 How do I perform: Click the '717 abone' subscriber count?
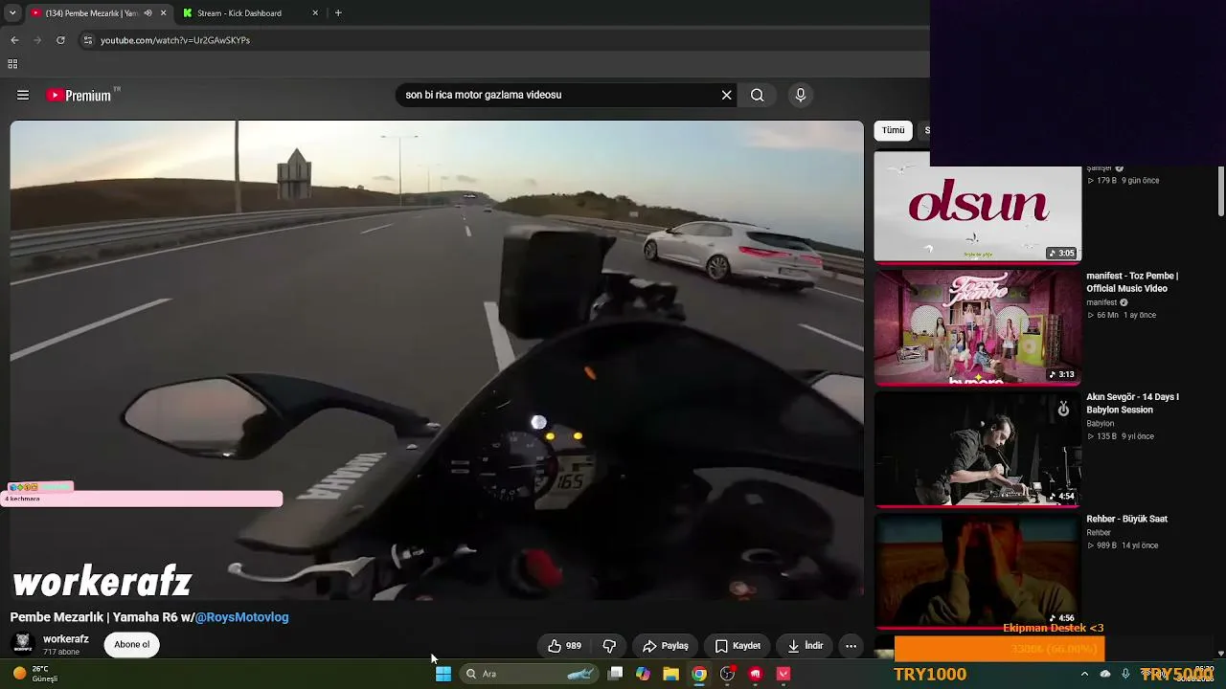61,653
